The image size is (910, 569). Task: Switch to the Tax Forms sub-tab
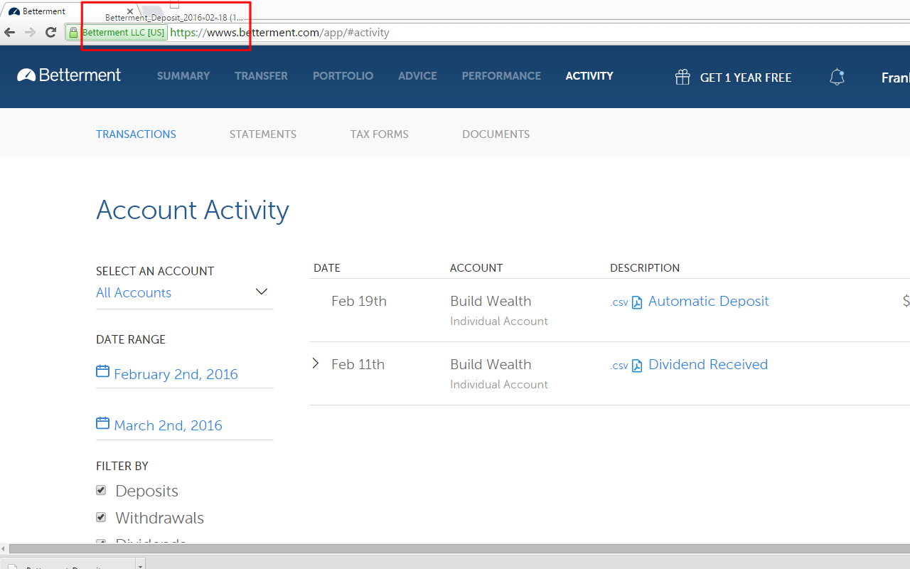click(x=380, y=134)
